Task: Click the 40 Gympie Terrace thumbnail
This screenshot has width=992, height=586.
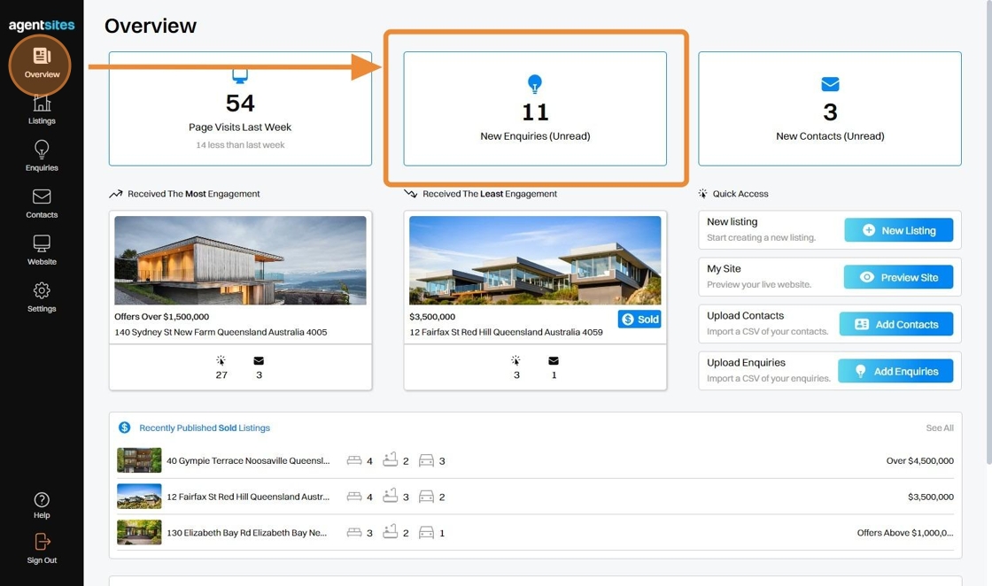Action: [x=139, y=460]
